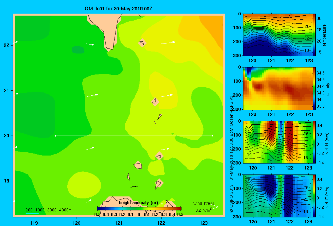333x226 pixels.
Task: Select the vel. N velocity section panel
Action: click(278, 142)
